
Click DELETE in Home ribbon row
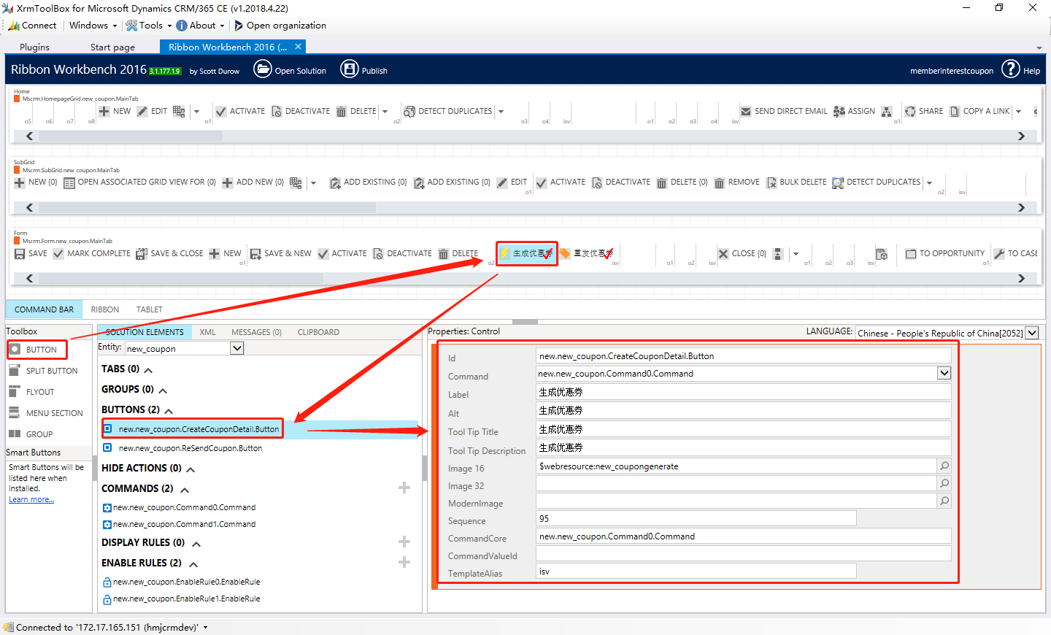click(x=356, y=112)
